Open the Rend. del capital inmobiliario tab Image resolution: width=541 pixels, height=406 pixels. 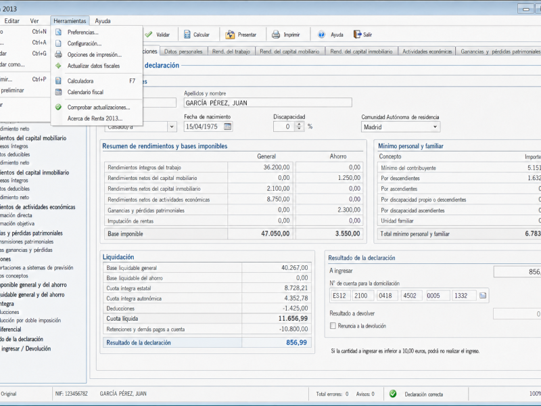[361, 51]
